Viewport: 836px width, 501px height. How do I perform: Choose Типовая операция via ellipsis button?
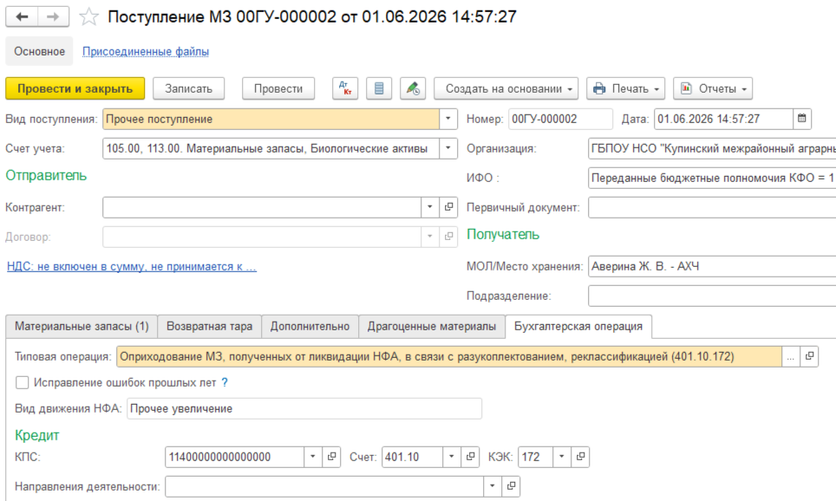(x=791, y=356)
